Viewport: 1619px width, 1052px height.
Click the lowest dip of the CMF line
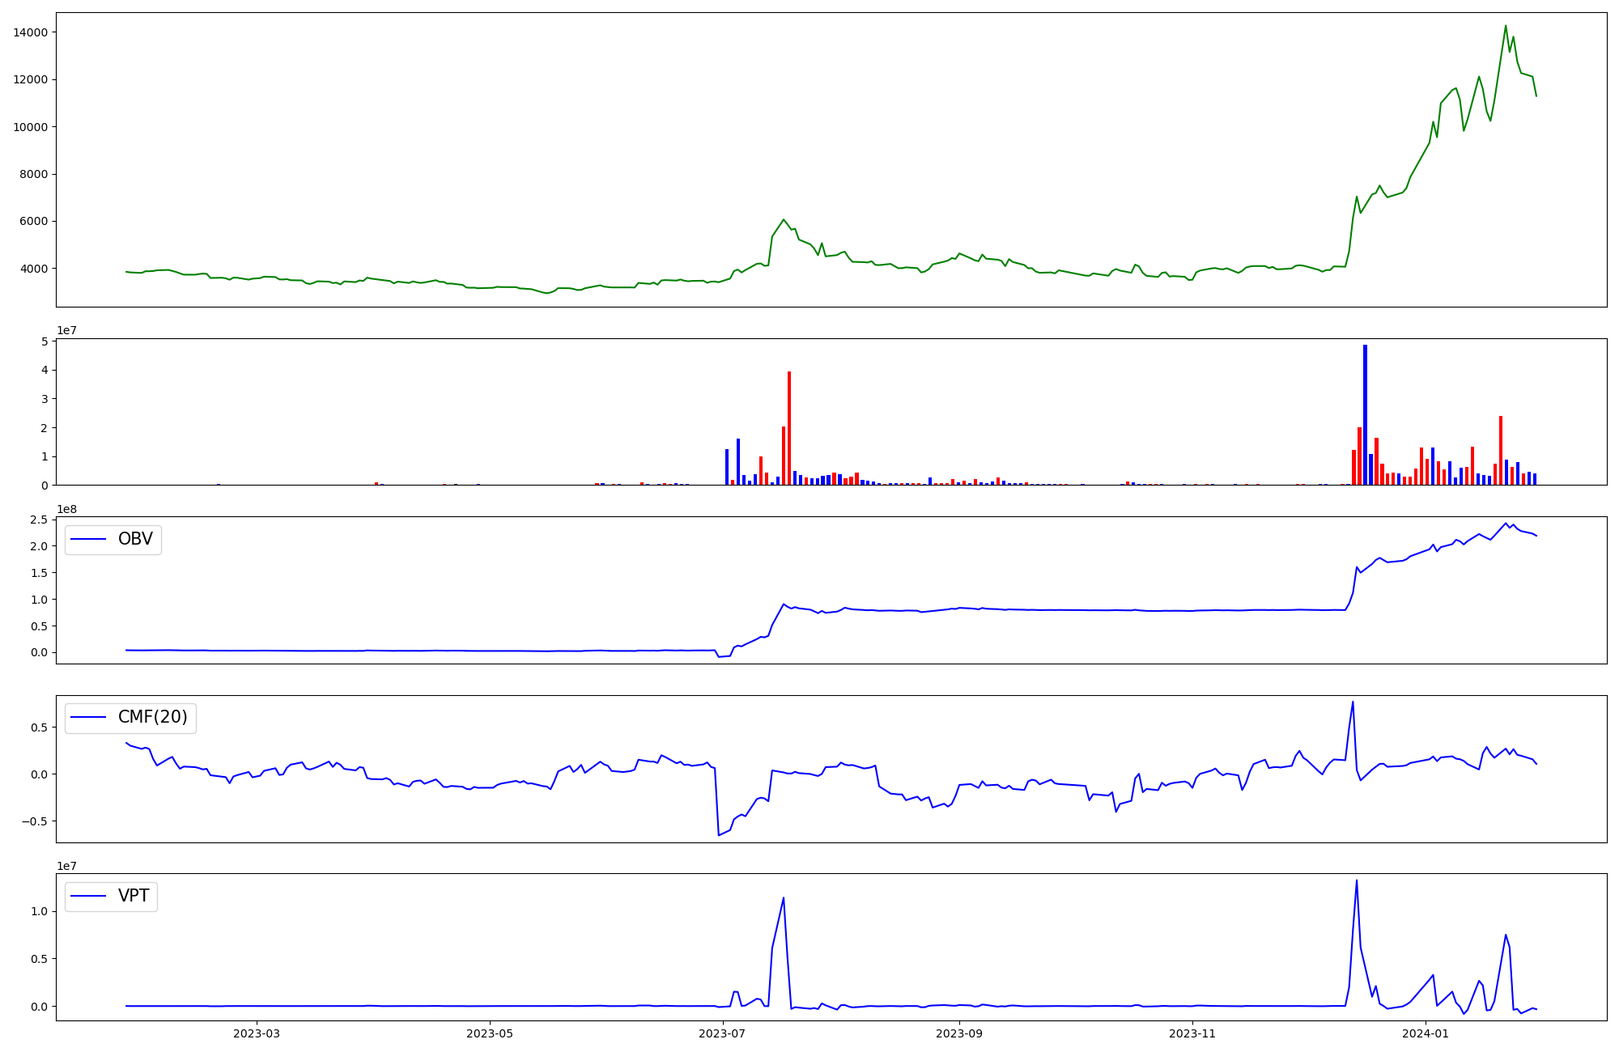[719, 834]
